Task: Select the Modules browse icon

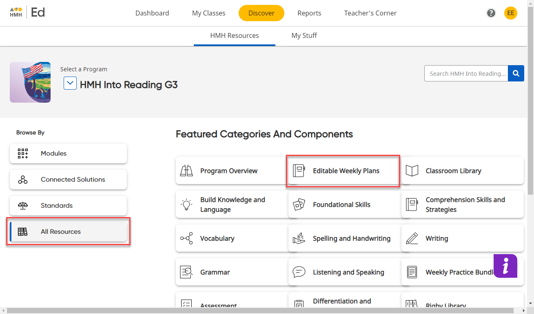Action: [22, 154]
